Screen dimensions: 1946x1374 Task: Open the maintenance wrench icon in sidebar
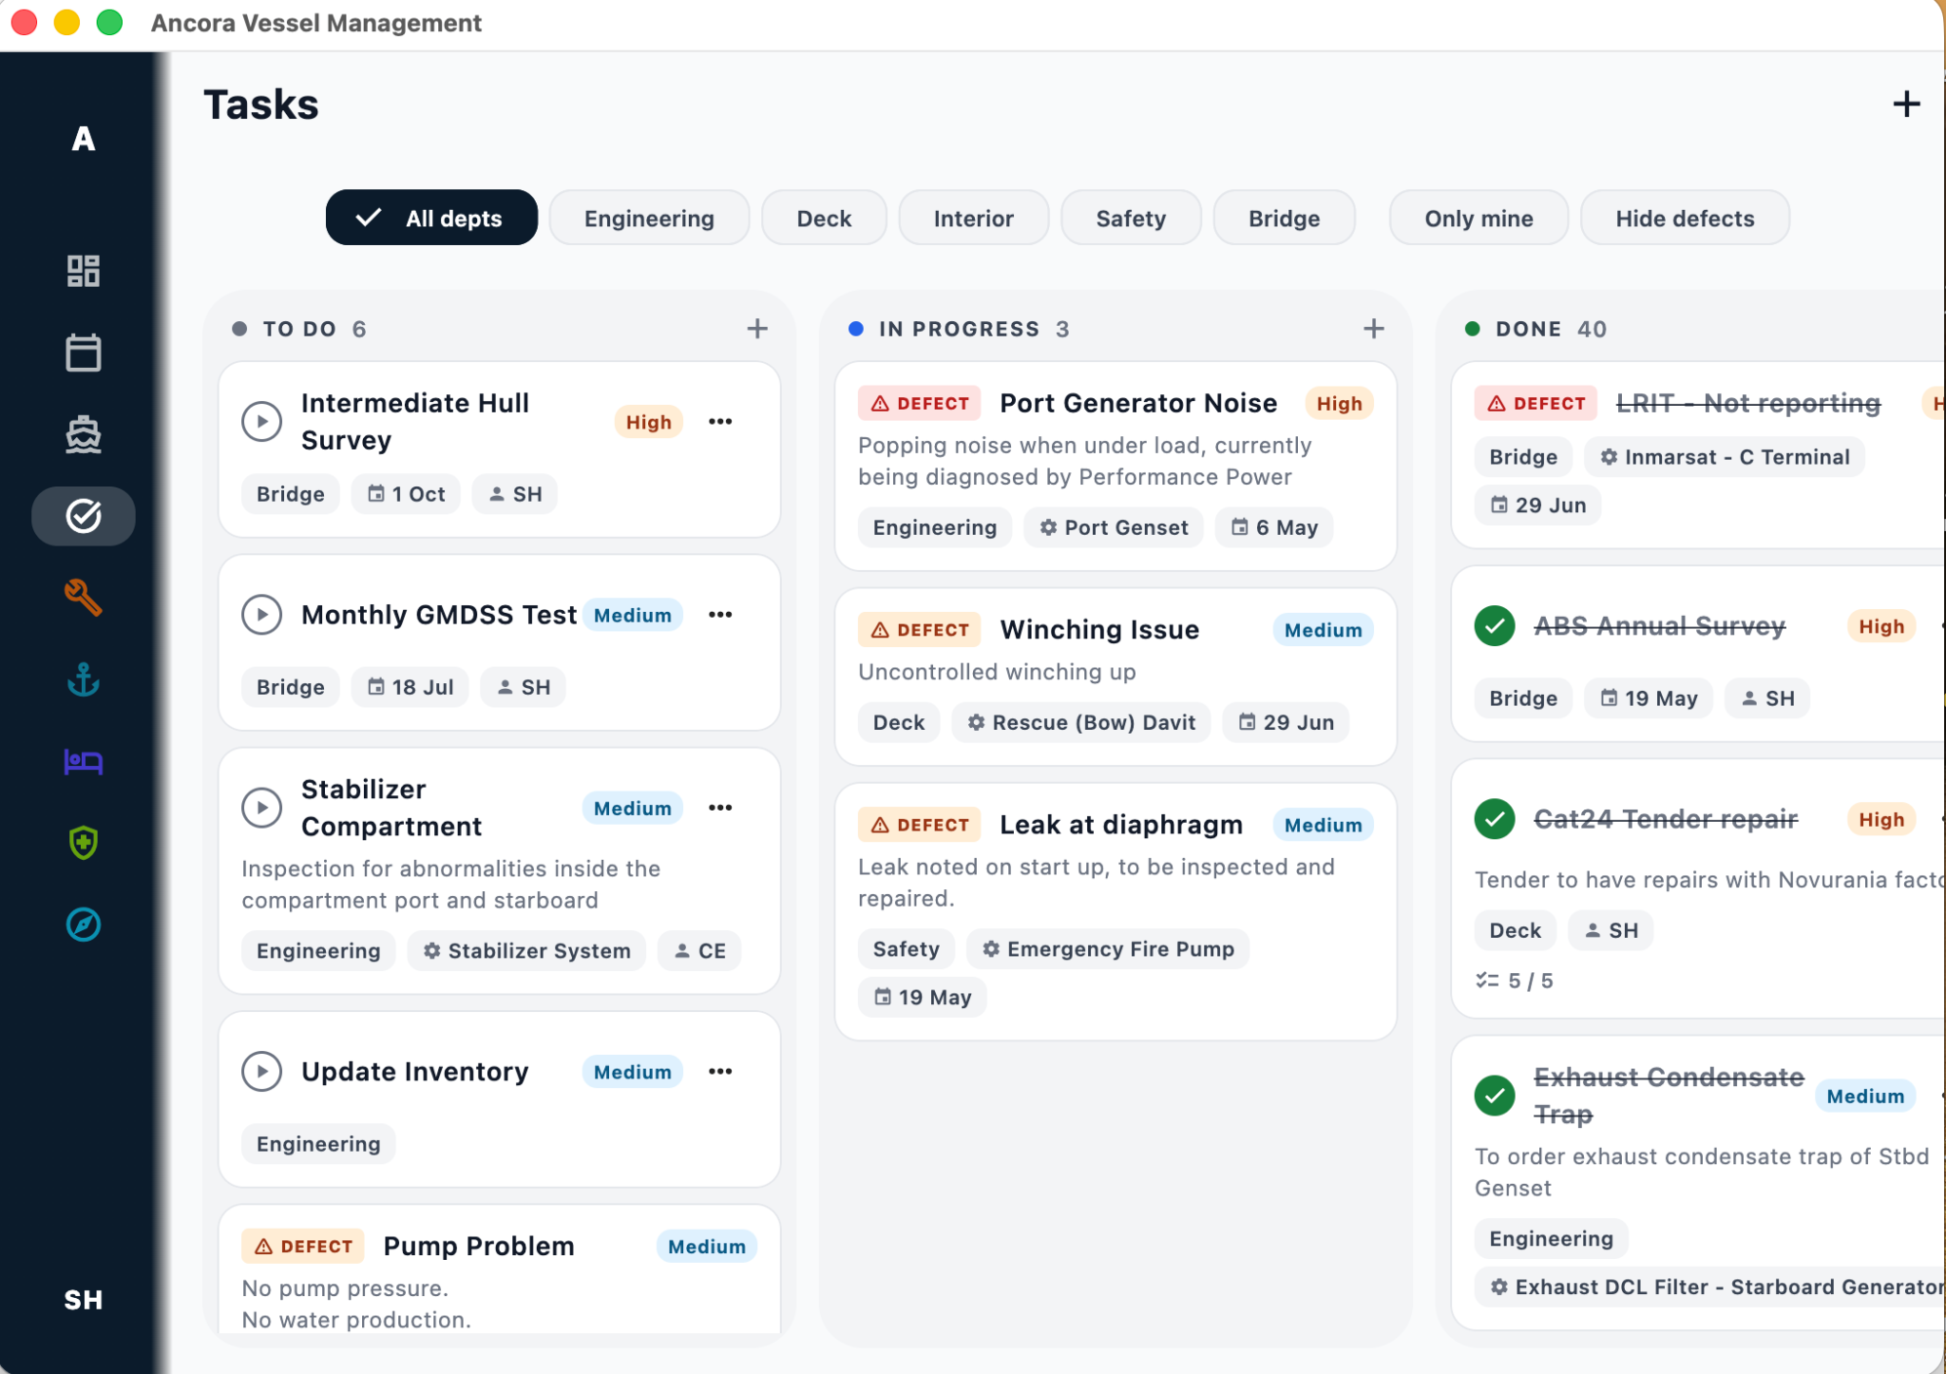(x=84, y=598)
